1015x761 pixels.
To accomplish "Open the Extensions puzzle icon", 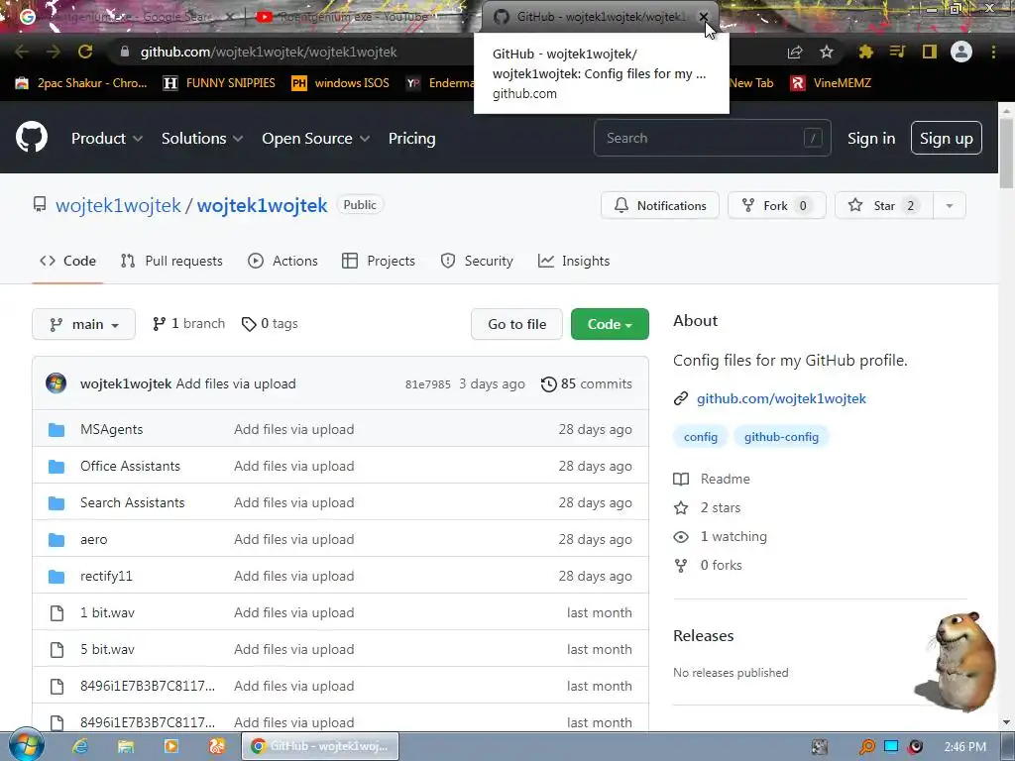I will 866,52.
